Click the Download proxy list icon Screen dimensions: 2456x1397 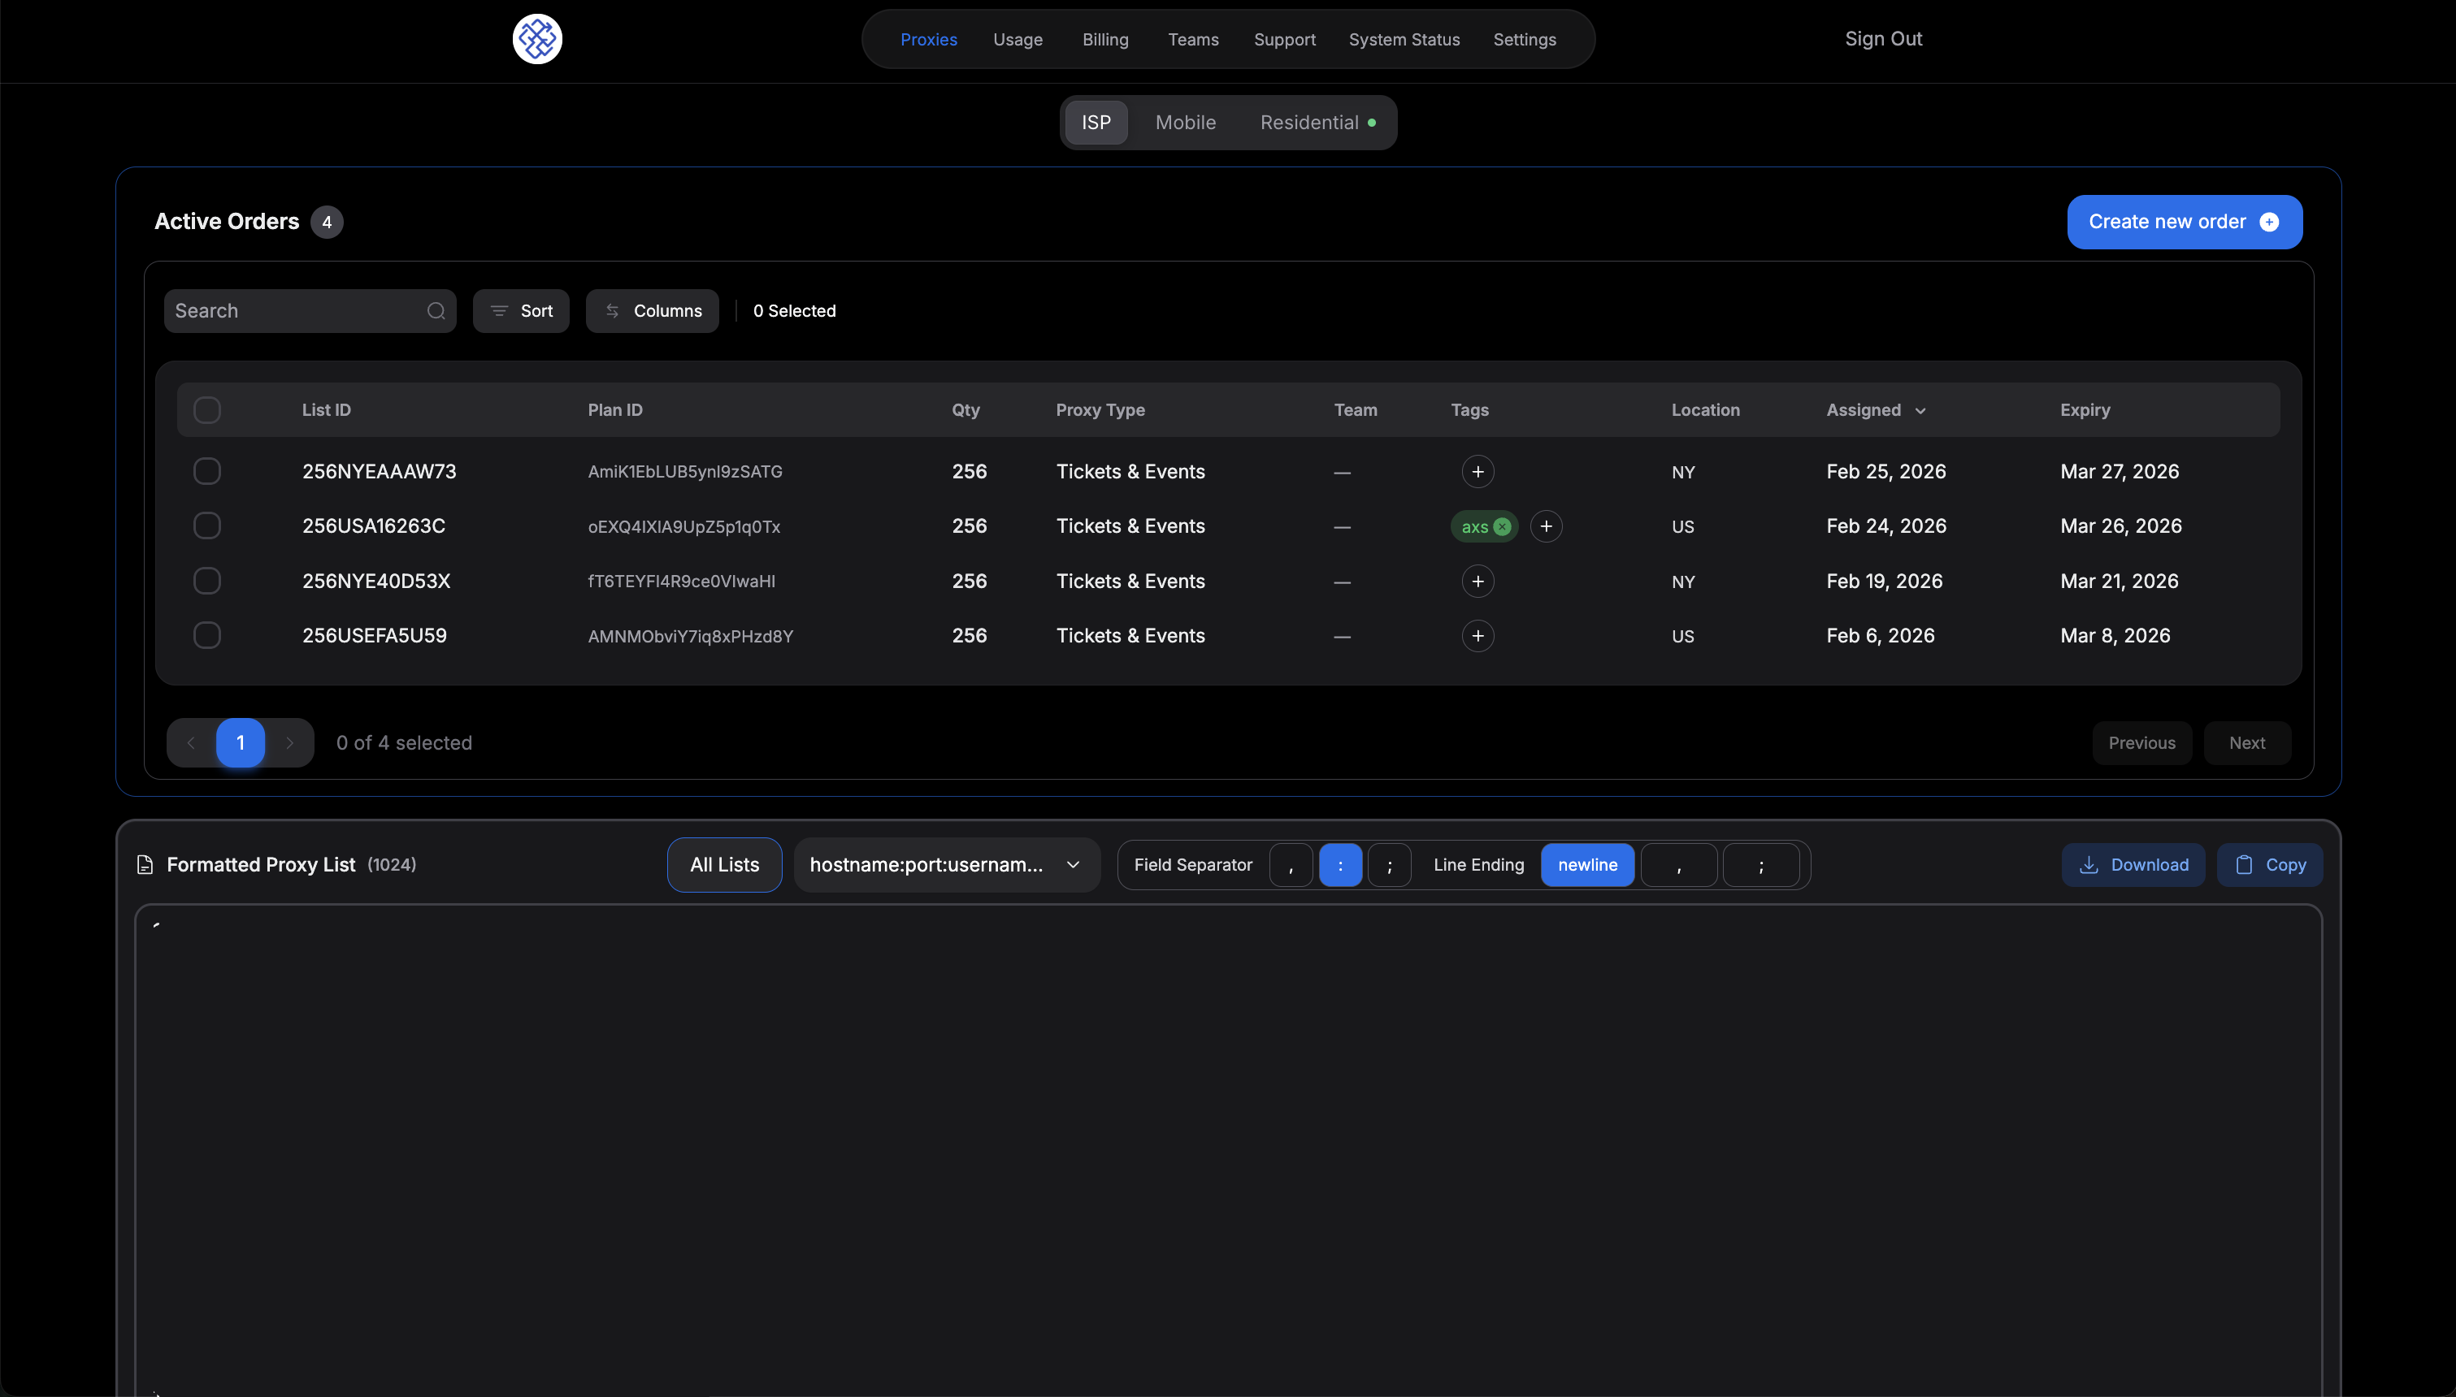click(x=2089, y=866)
